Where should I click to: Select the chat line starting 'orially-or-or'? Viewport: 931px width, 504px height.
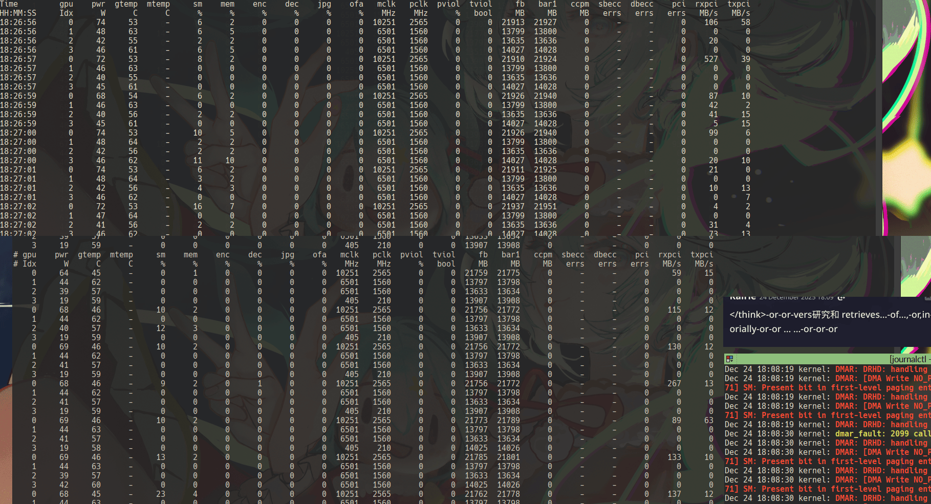[x=784, y=329]
